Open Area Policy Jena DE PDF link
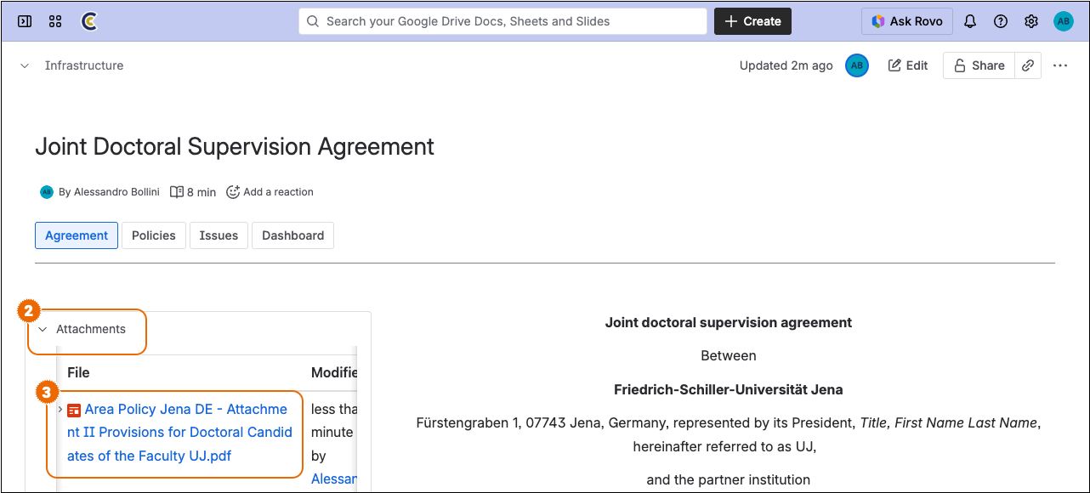The width and height of the screenshot is (1090, 493). pos(179,433)
